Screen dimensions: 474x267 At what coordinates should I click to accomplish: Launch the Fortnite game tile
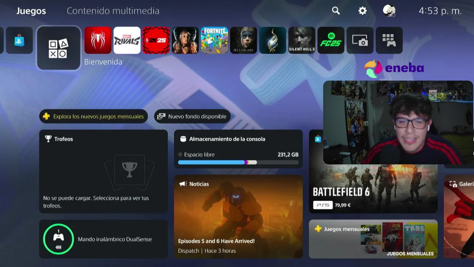(214, 40)
